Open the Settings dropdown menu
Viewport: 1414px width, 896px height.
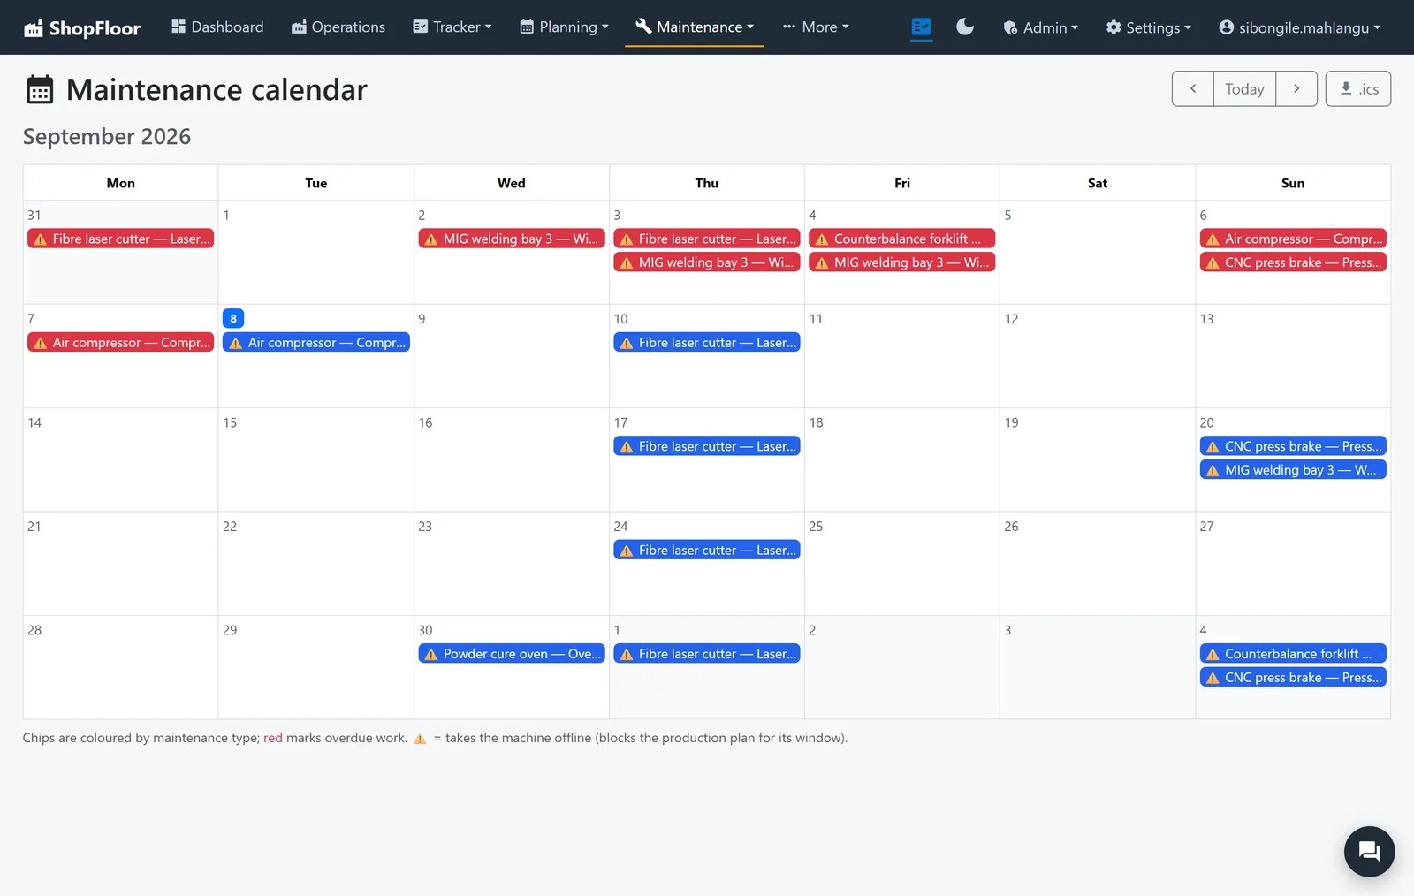coord(1149,27)
